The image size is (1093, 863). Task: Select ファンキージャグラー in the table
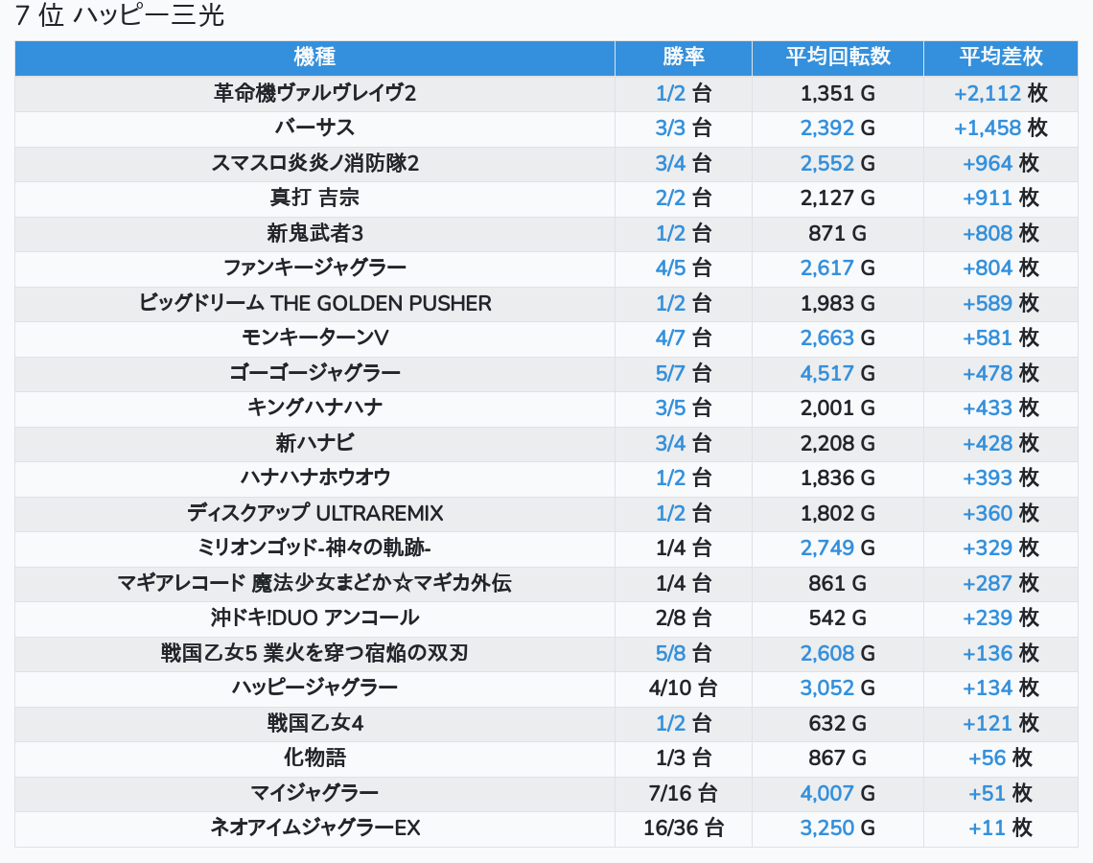point(314,268)
